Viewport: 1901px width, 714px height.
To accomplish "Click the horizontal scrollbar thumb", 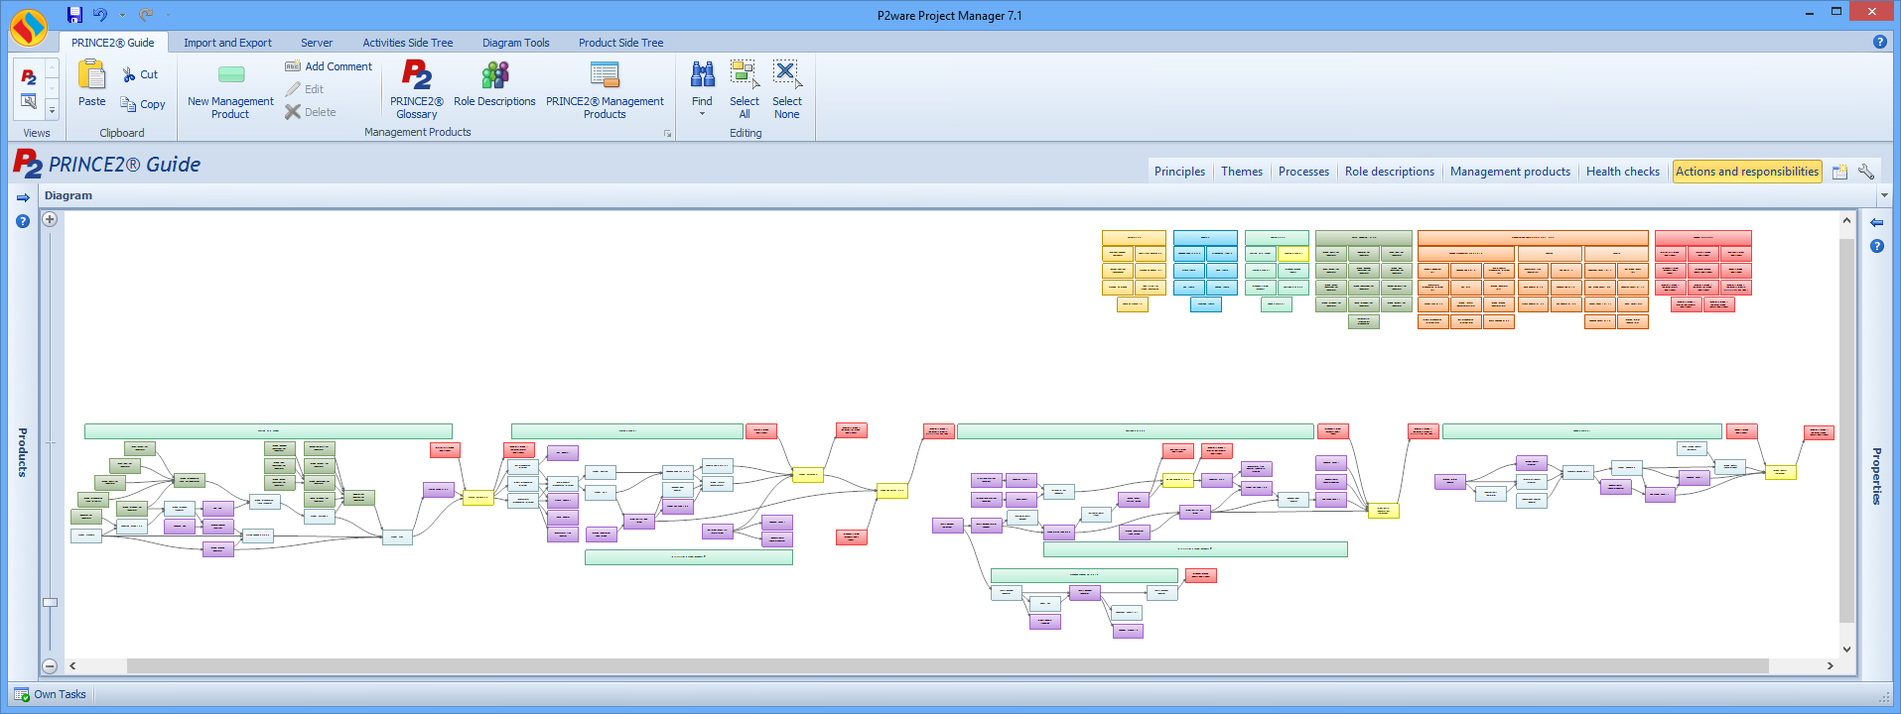I will click(x=948, y=665).
